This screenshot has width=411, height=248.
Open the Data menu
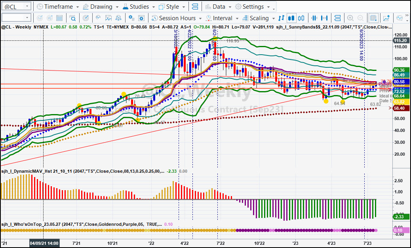[x=218, y=7]
